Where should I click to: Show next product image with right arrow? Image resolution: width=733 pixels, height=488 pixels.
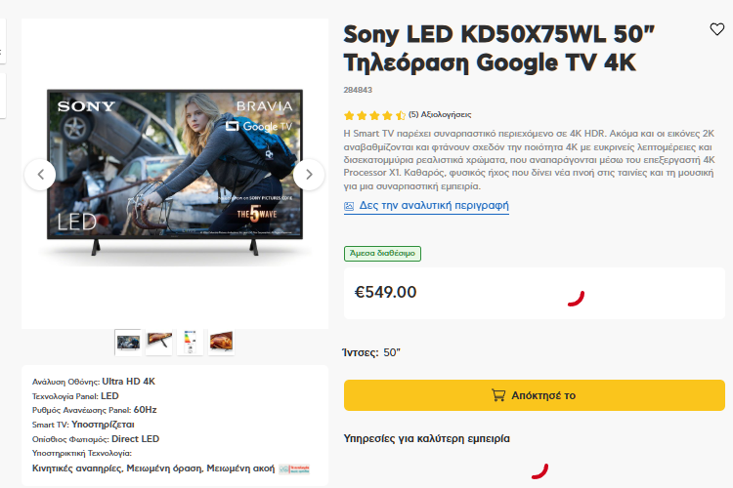pyautogui.click(x=309, y=175)
